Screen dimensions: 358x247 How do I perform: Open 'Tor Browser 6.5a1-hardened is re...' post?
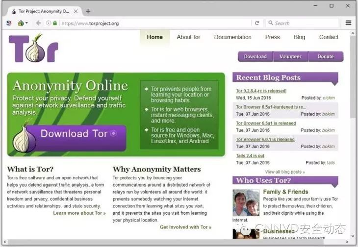271,107
